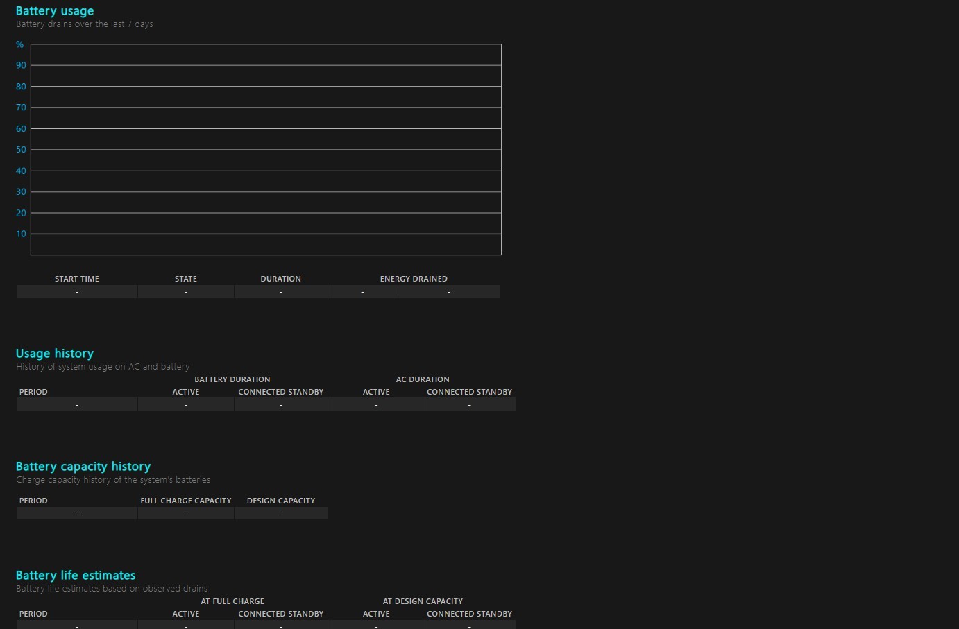959x629 pixels.
Task: Click the "DURATION" column header in Battery usage
Action: [x=281, y=279]
